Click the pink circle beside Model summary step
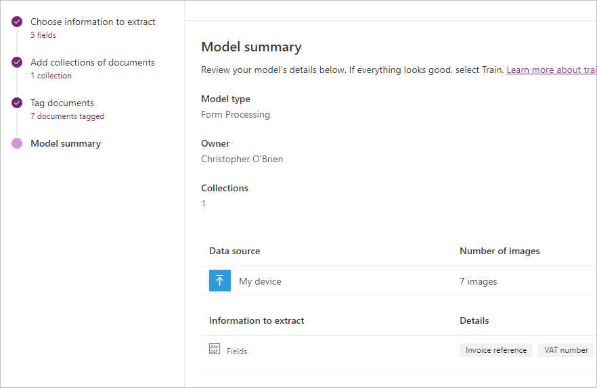 tap(17, 143)
